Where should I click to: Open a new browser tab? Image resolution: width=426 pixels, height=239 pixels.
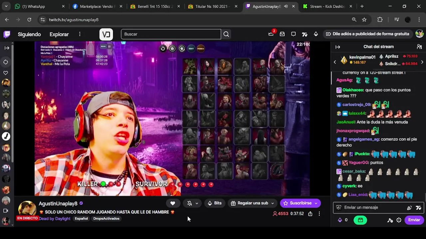tap(362, 6)
